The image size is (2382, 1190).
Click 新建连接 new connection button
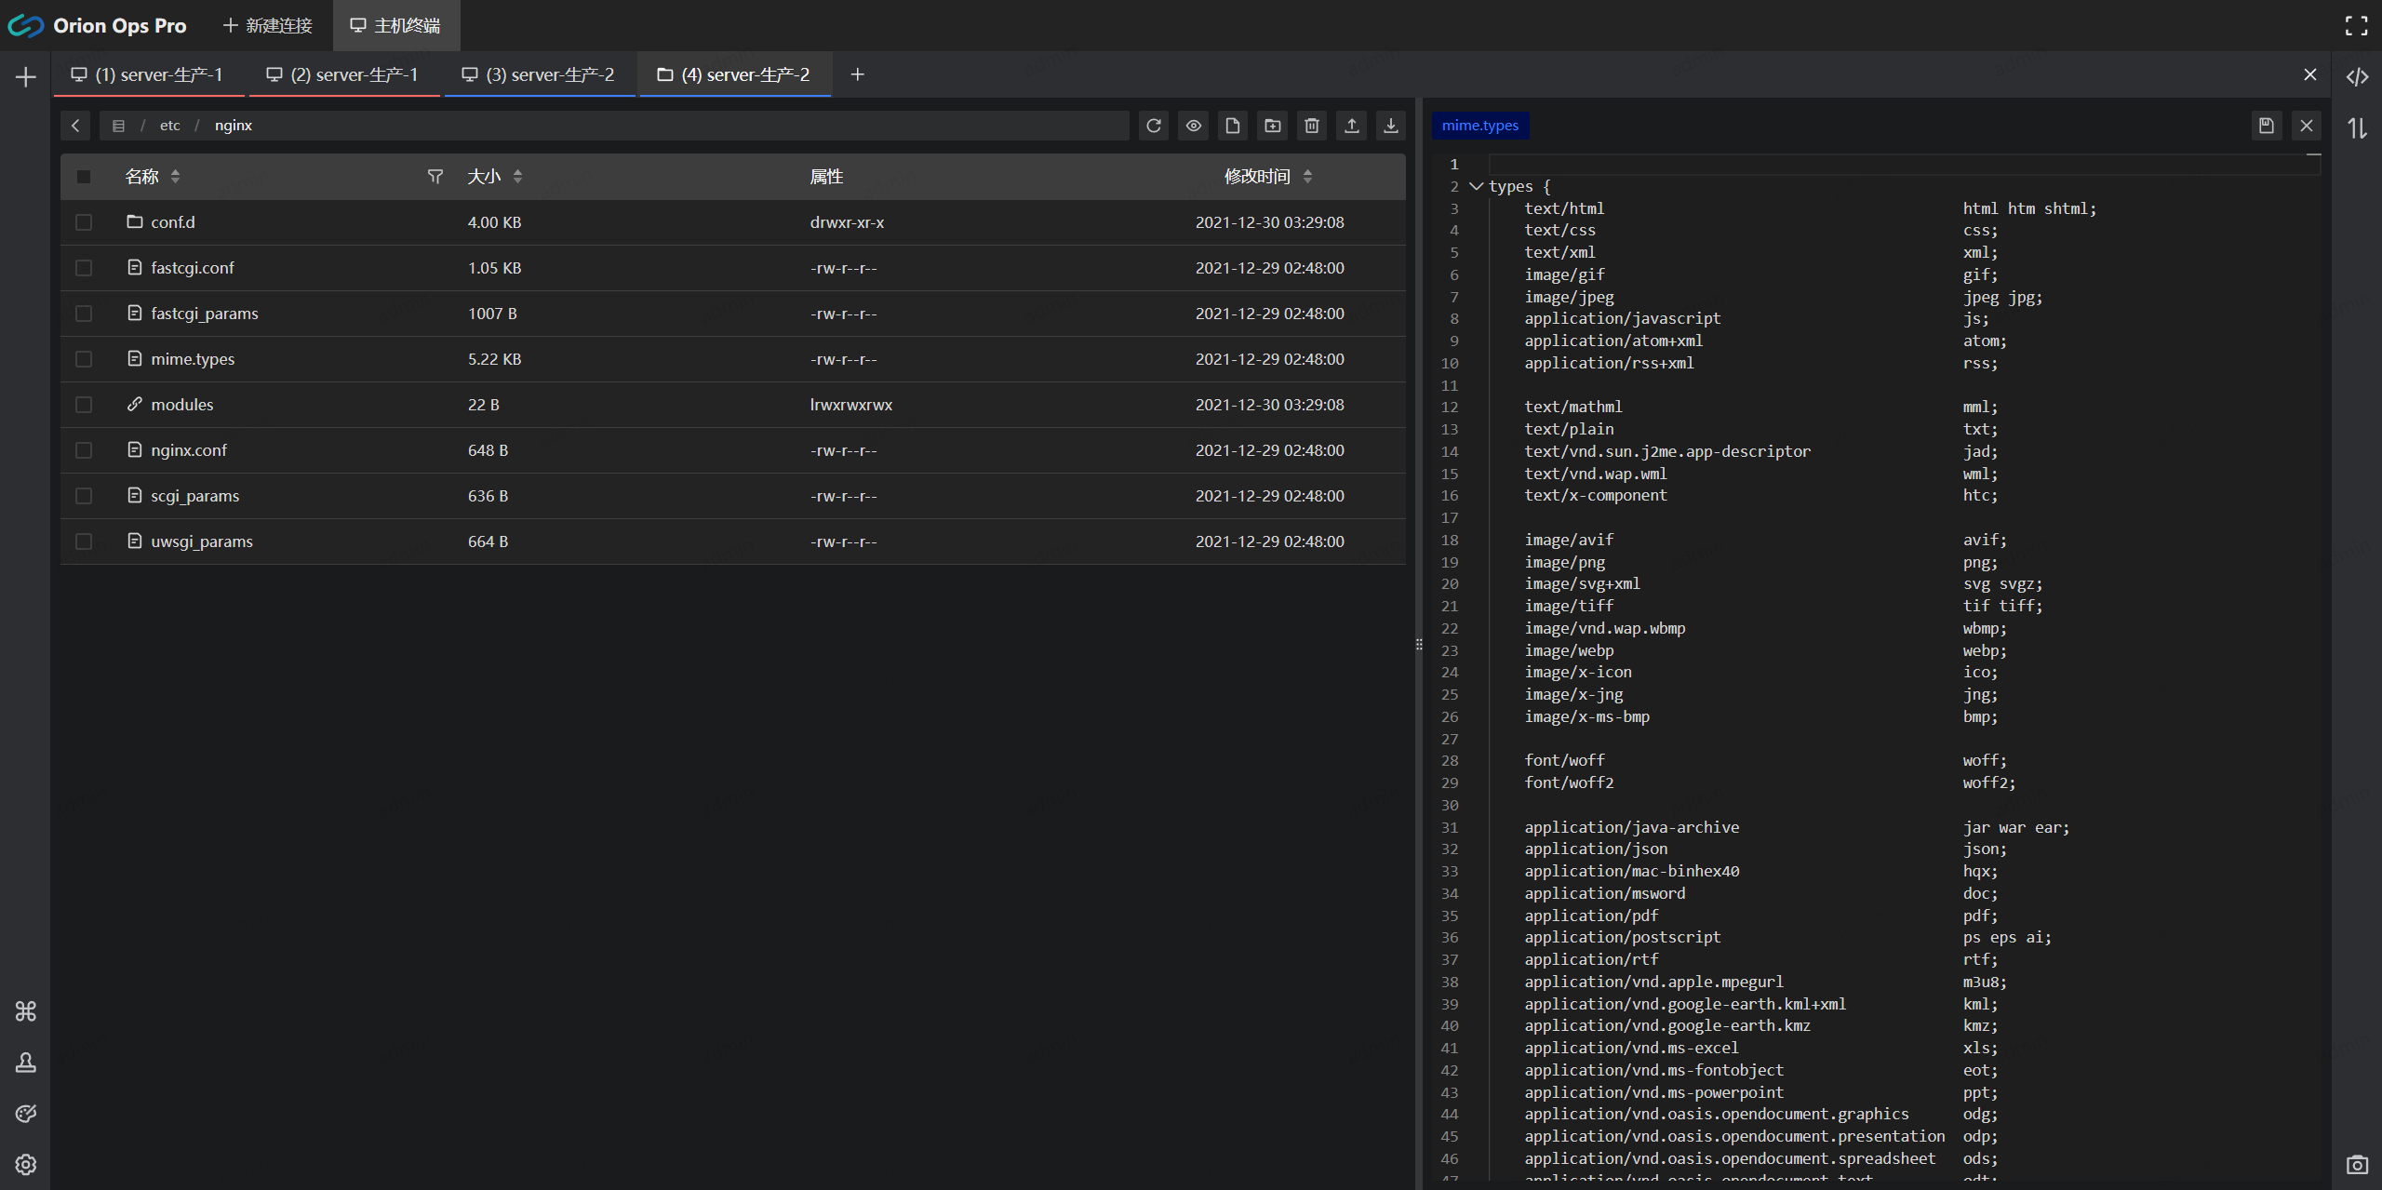[x=268, y=25]
